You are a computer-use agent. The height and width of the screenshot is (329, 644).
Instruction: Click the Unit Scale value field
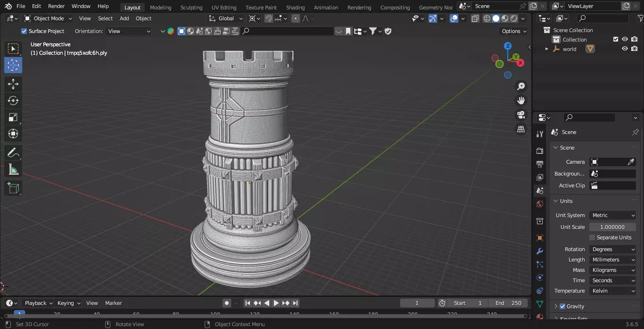click(x=612, y=227)
